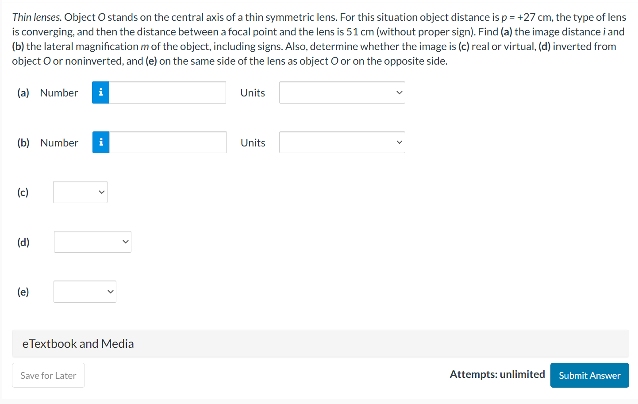Click the chevron on the part (d) dropdown
Screen dimensions: 638x404
click(125, 242)
